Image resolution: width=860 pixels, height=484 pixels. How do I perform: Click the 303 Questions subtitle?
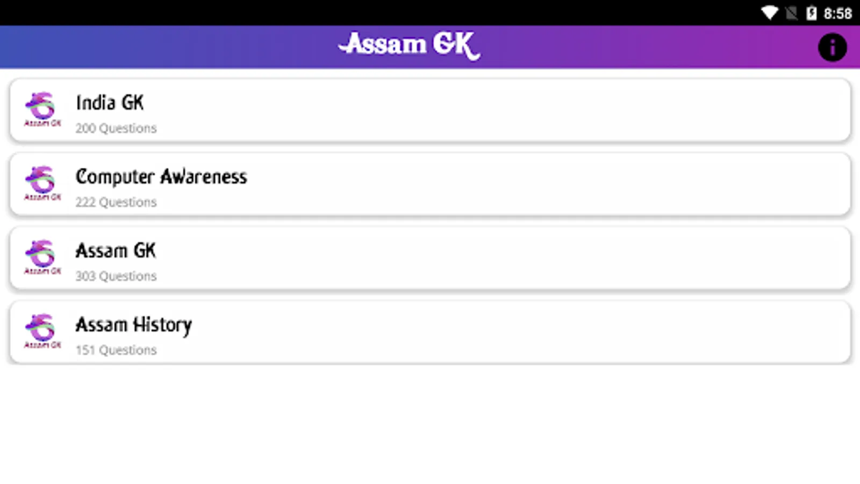click(116, 276)
